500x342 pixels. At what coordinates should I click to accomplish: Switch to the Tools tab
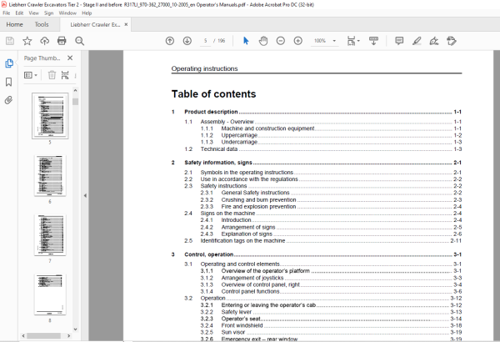42,24
